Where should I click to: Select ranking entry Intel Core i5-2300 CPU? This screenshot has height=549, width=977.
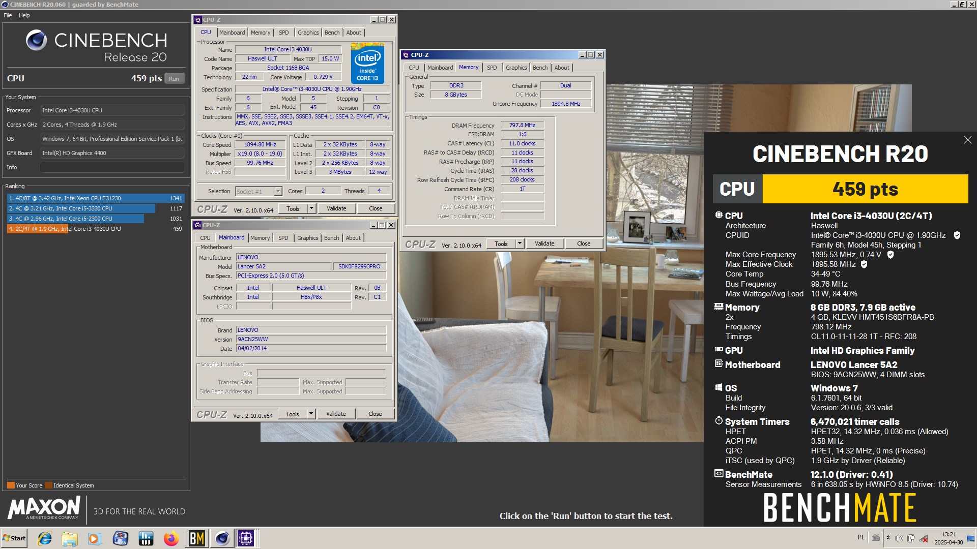(x=96, y=219)
